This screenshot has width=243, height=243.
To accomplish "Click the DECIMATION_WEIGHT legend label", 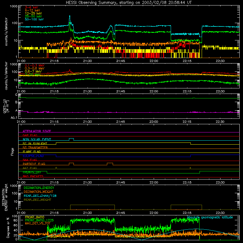I will click(39, 192).
